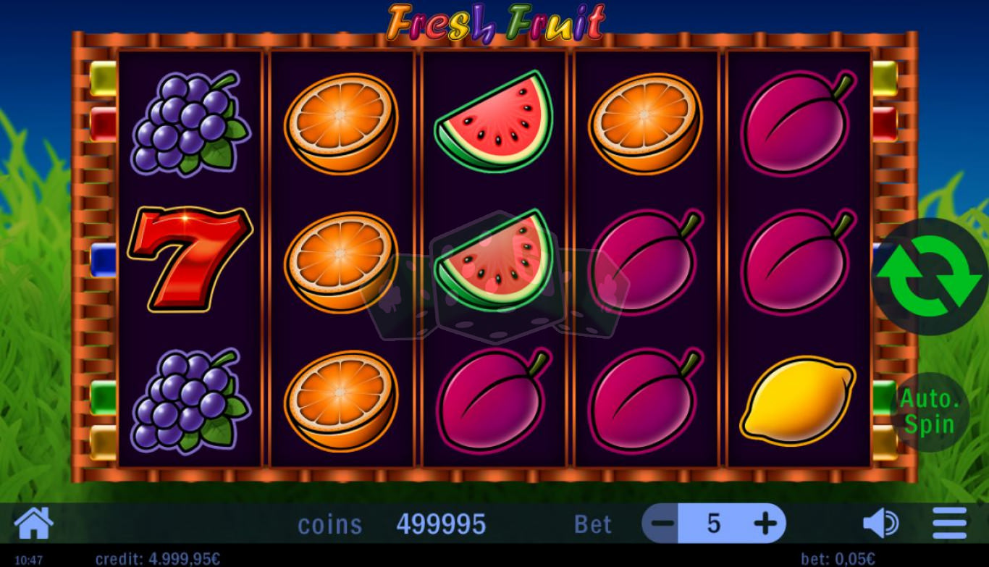Click the top-left grapes symbol
The height and width of the screenshot is (567, 989).
(x=190, y=123)
